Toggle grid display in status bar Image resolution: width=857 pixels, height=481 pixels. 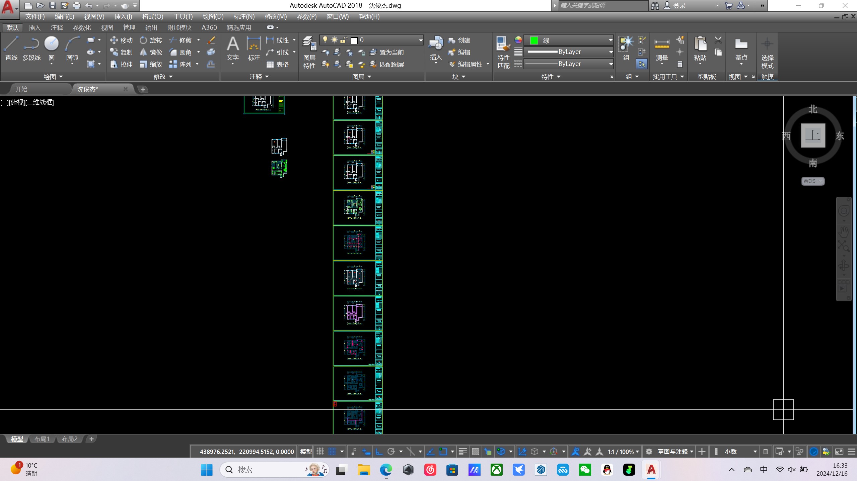pos(320,452)
